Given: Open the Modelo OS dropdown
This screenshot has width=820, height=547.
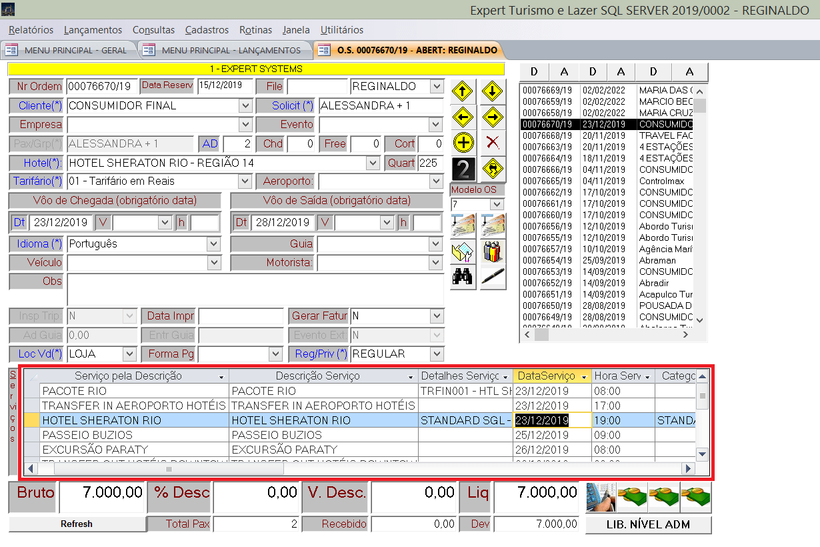Looking at the screenshot, I should pyautogui.click(x=497, y=204).
